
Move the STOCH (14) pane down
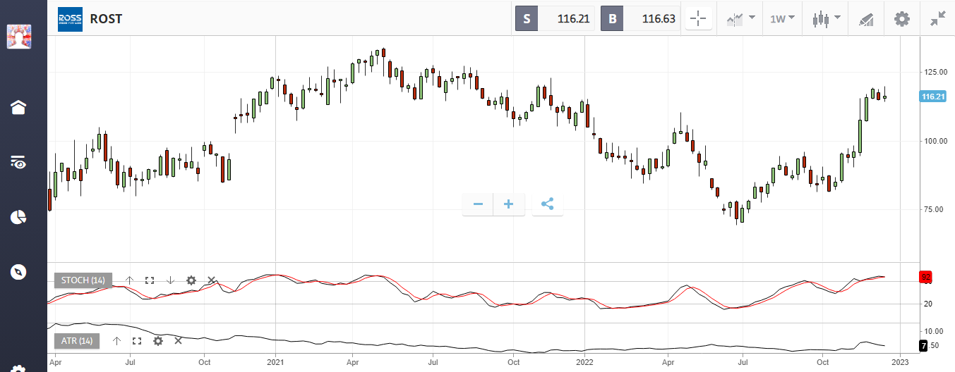pos(170,280)
